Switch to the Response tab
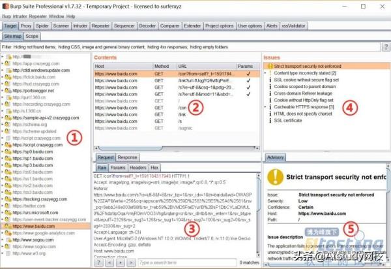The height and width of the screenshot is (269, 391). click(128, 157)
